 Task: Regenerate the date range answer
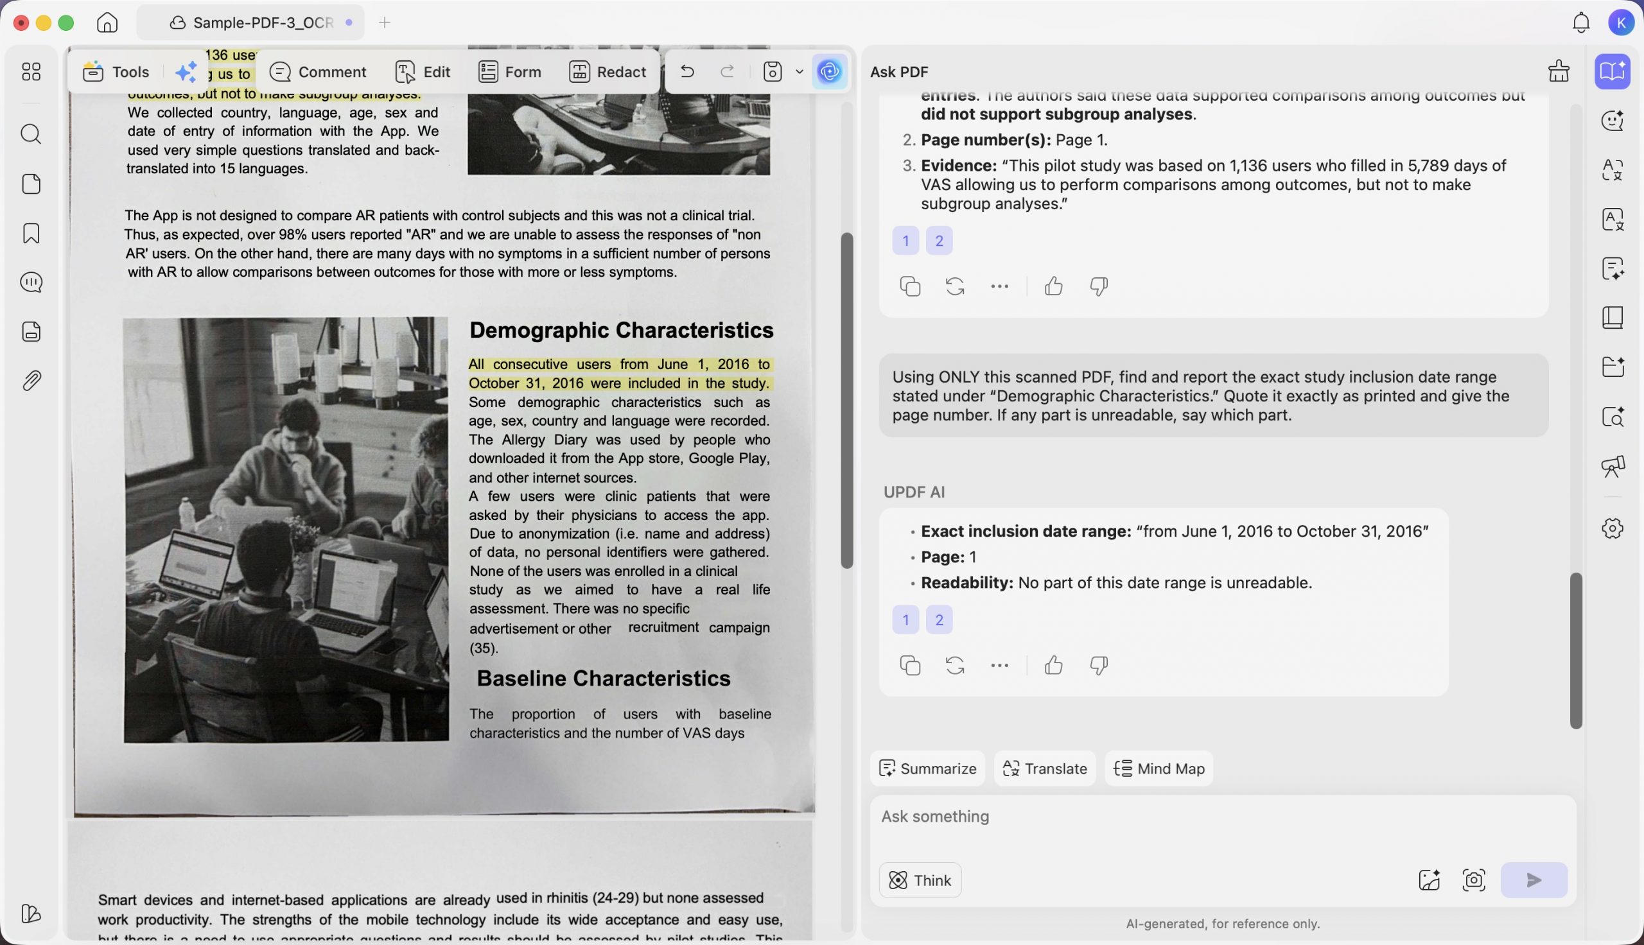click(x=955, y=665)
